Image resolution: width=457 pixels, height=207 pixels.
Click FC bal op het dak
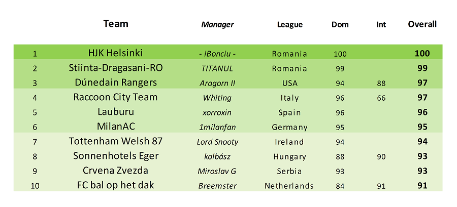[115, 185]
